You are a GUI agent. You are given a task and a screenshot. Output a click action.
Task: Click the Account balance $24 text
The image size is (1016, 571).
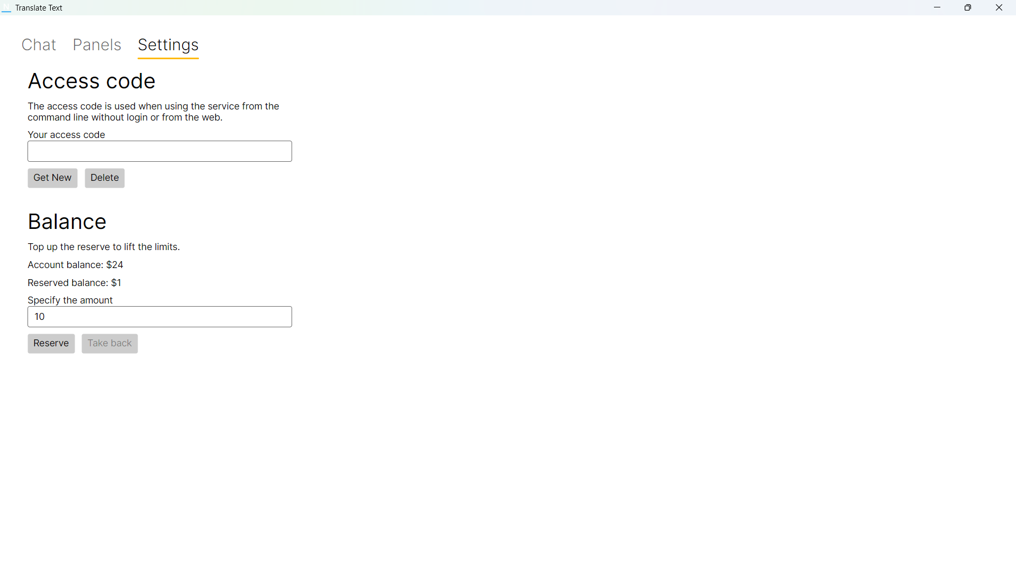click(x=75, y=265)
